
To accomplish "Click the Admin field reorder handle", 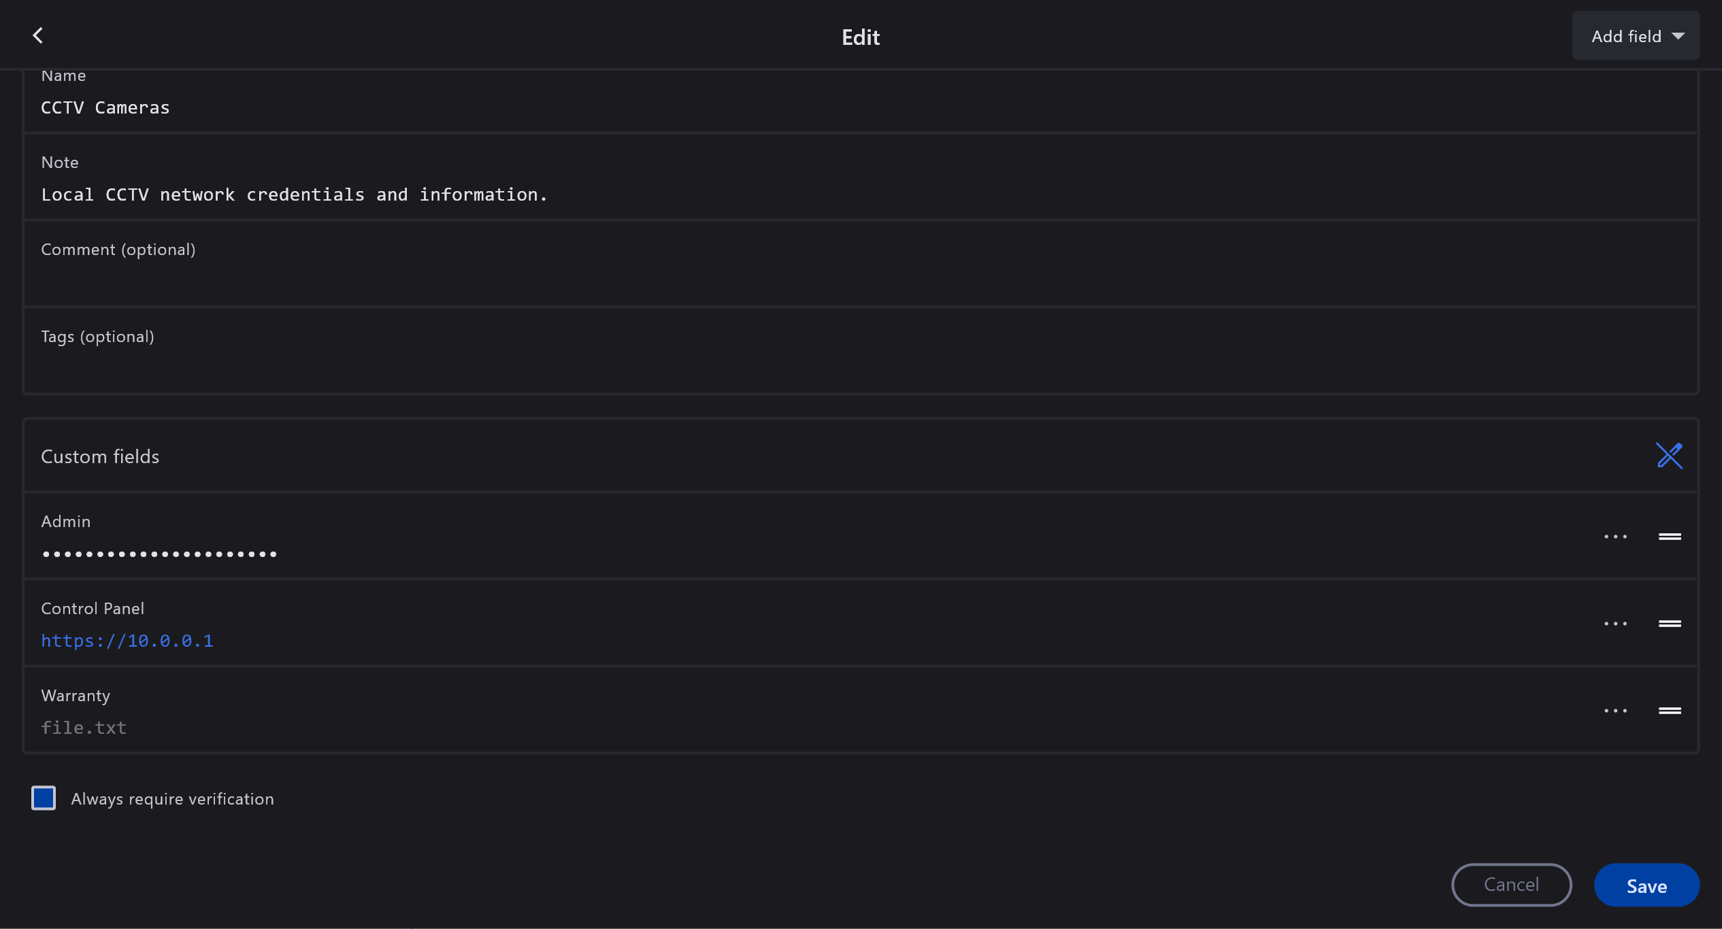I will [1670, 537].
